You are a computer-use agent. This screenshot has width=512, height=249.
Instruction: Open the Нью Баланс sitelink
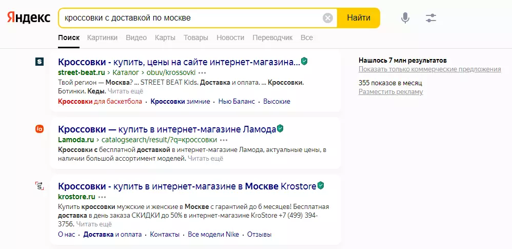tap(237, 101)
